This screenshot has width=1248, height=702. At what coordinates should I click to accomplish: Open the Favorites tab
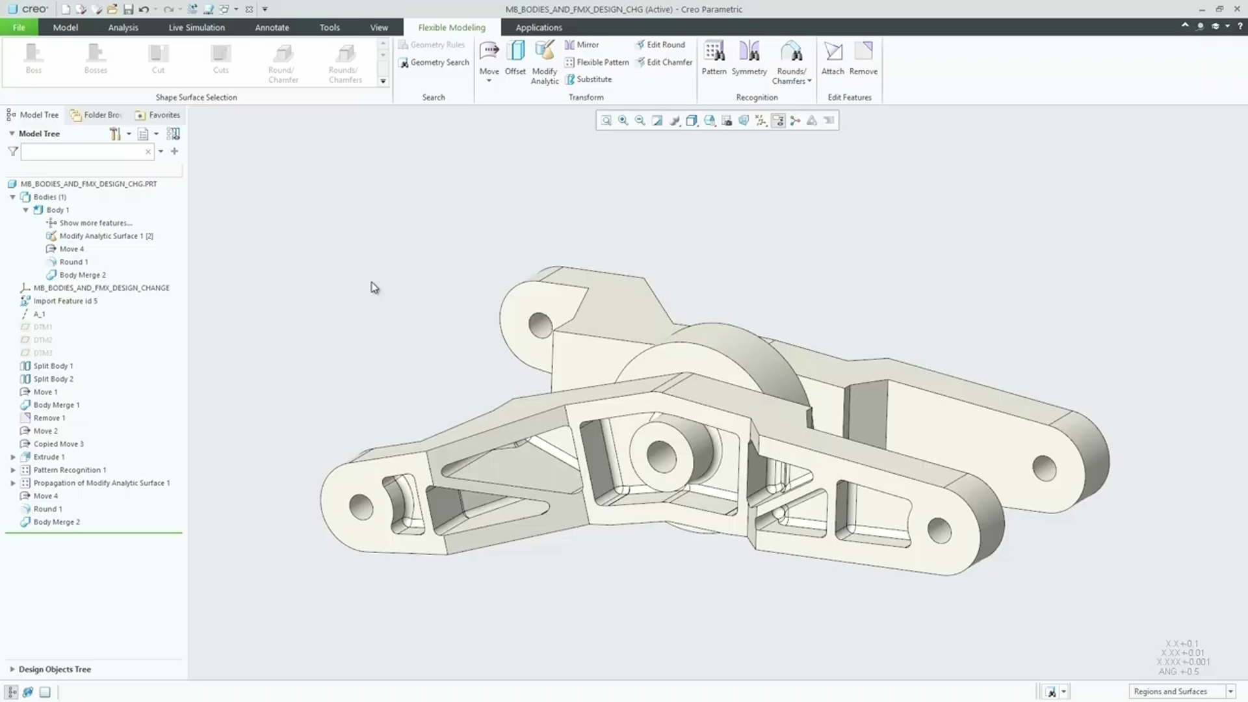[x=157, y=115]
